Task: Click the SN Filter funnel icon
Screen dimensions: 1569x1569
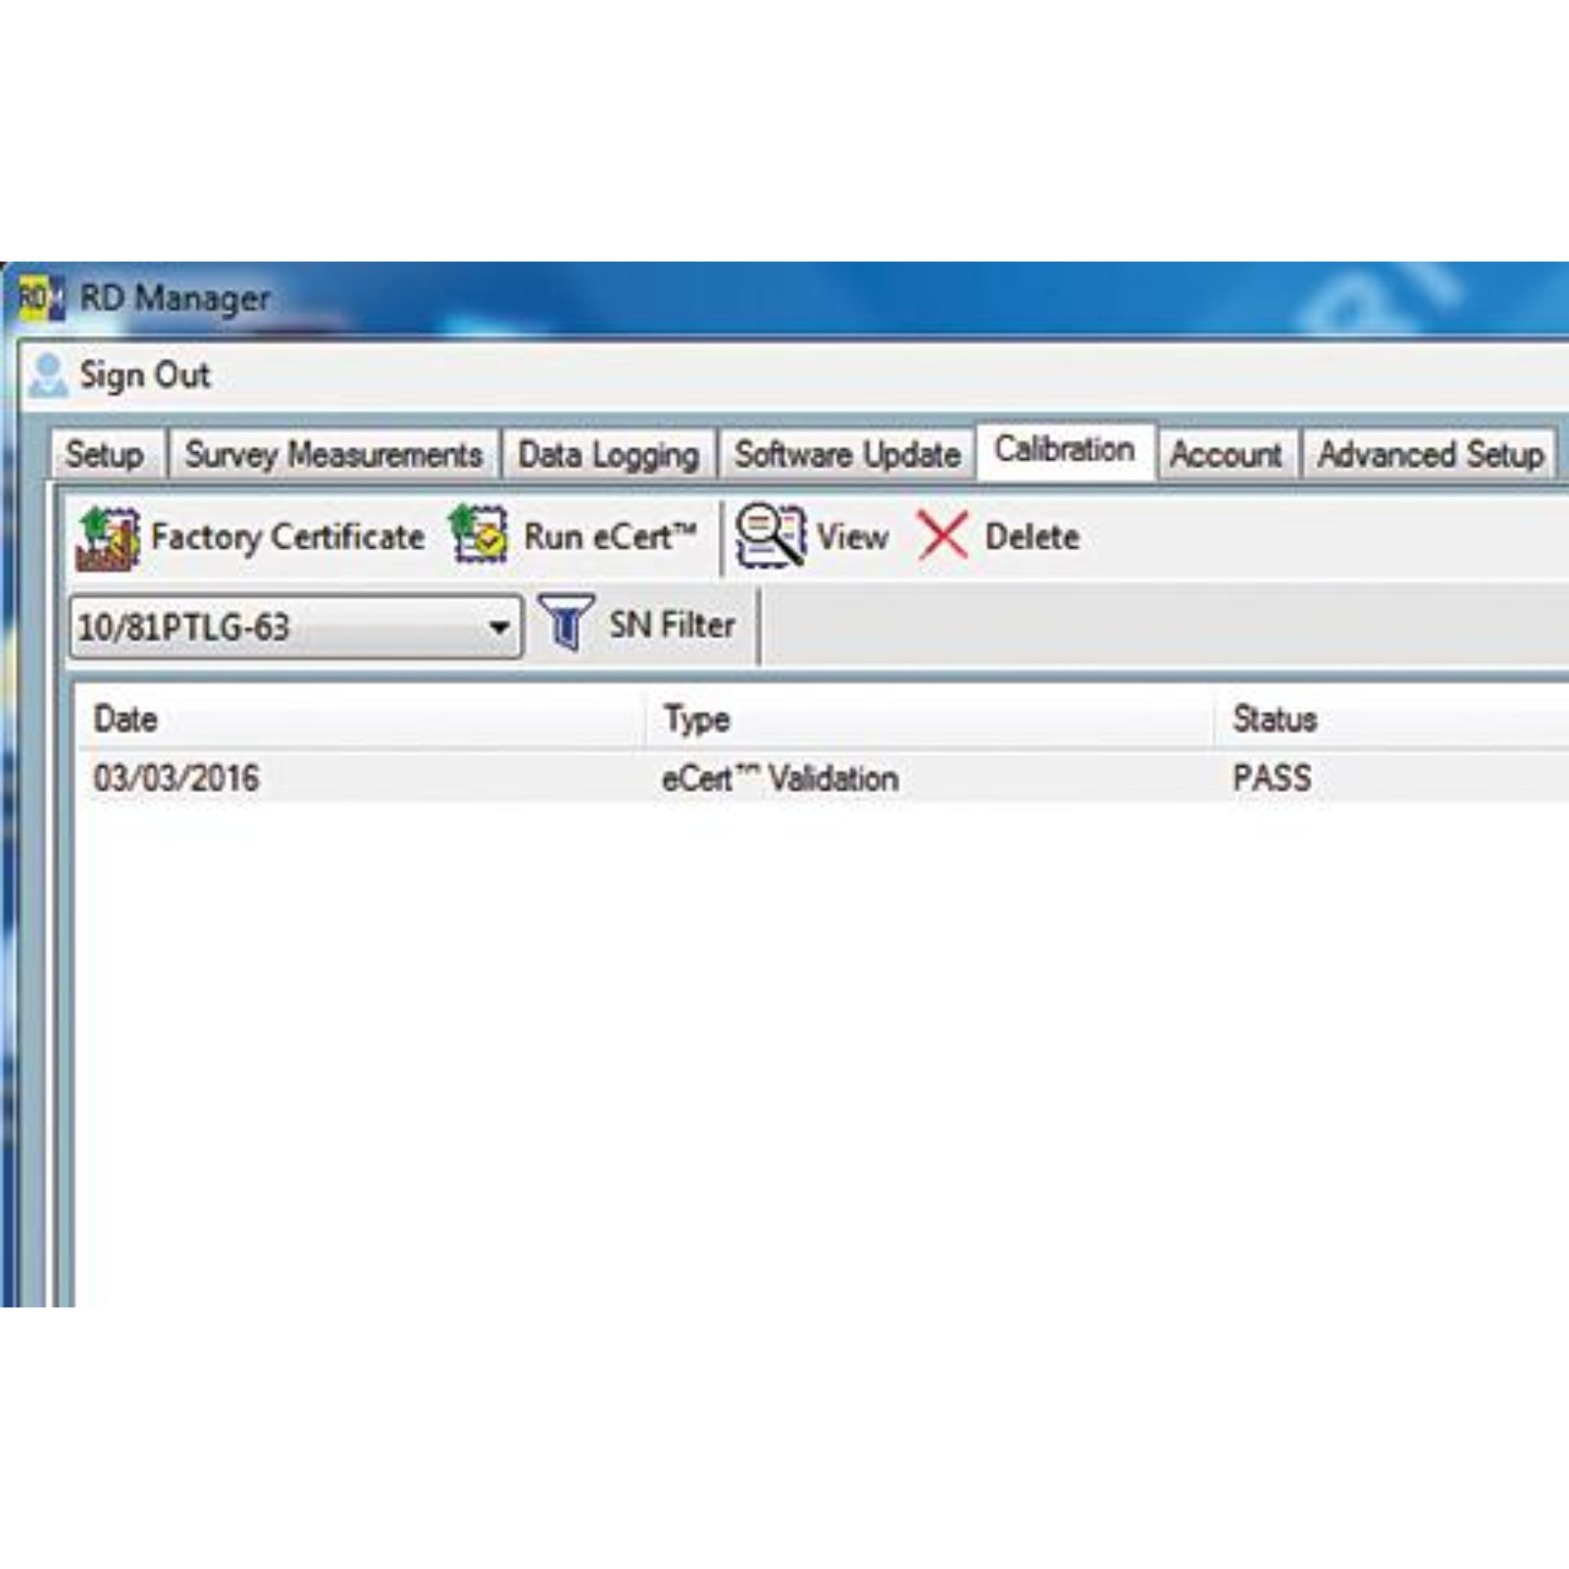Action: (x=567, y=623)
